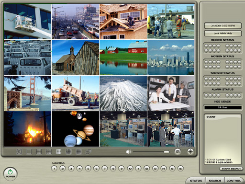
Task: Select camera 2 button
Action: coord(63,168)
